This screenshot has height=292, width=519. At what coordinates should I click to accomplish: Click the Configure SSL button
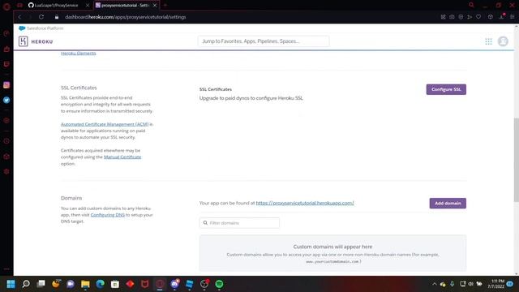pos(446,89)
